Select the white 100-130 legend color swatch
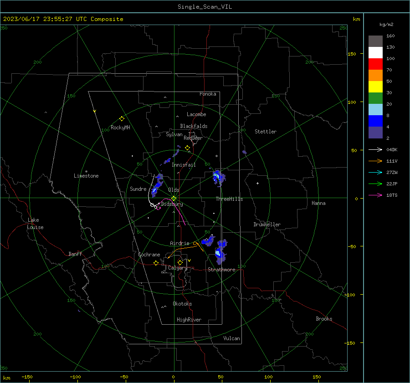Screen dimensions: 410x383 point(375,53)
